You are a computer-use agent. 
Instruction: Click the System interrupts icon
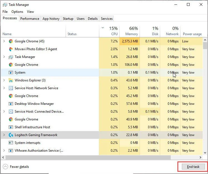click(11, 143)
